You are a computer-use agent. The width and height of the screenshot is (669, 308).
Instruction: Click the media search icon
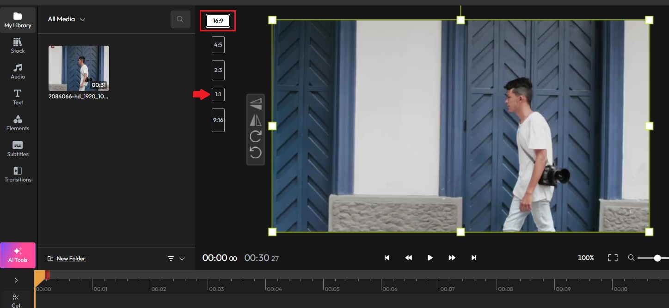[x=180, y=19]
